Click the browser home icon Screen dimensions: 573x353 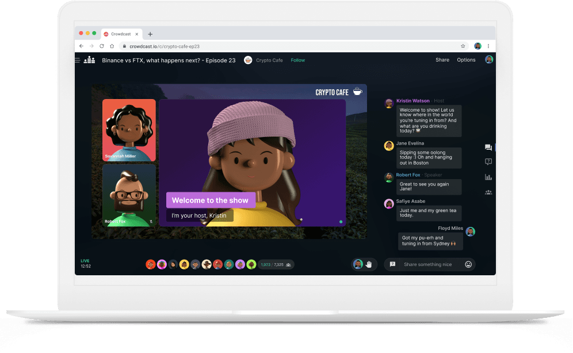coord(112,46)
